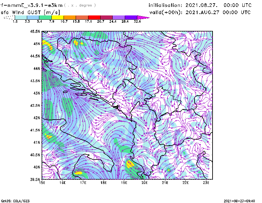Image resolution: width=262 pixels, height=203 pixels.
Task: Click the 17.1 colorbar value
Action: (x=88, y=21)
